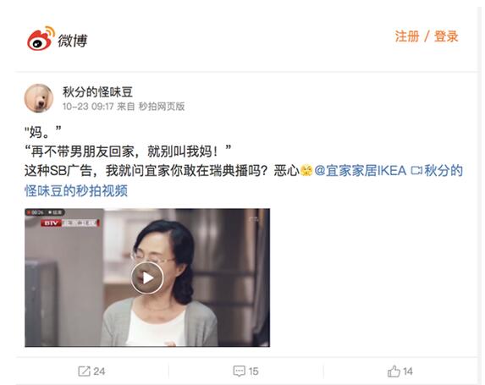This screenshot has width=485, height=385.
Task: Like the post with thumbs-up icon
Action: coord(394,371)
